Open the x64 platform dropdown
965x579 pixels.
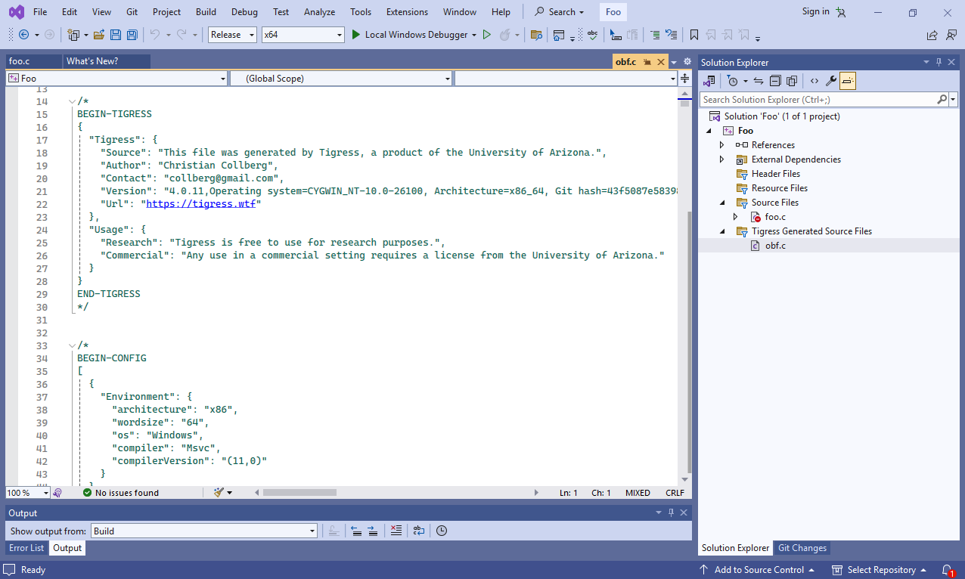(x=303, y=35)
